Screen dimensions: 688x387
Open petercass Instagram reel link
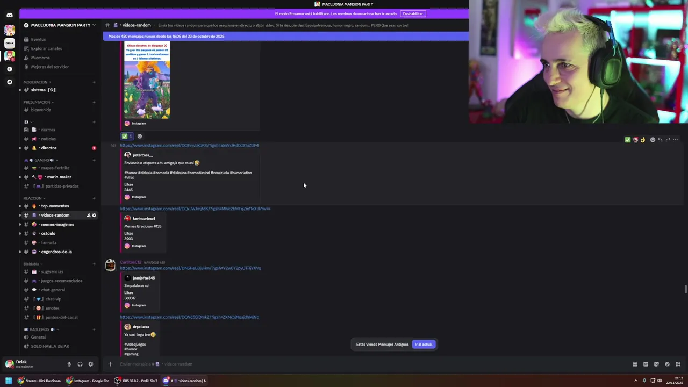pos(189,145)
